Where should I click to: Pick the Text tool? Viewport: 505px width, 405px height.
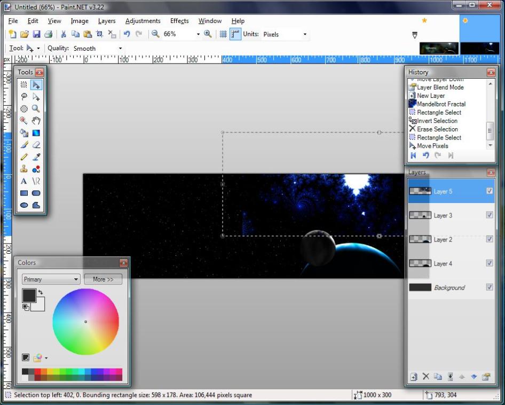pos(24,181)
